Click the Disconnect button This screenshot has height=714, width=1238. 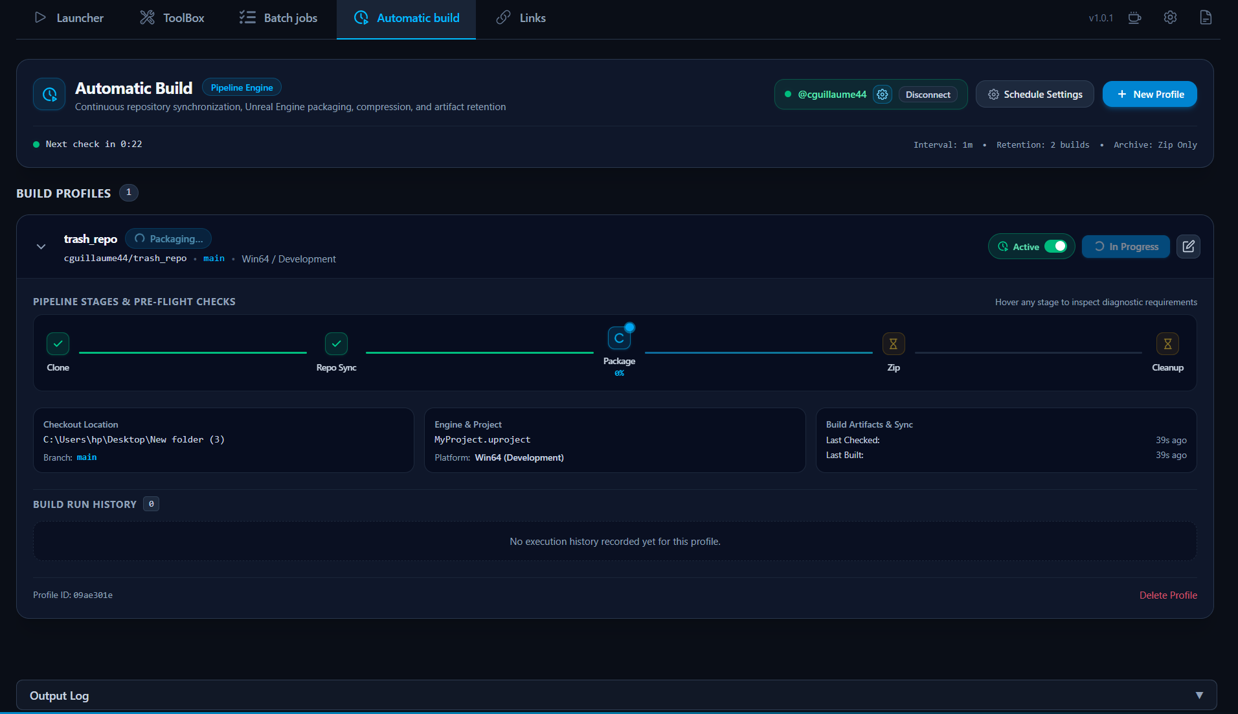point(928,95)
